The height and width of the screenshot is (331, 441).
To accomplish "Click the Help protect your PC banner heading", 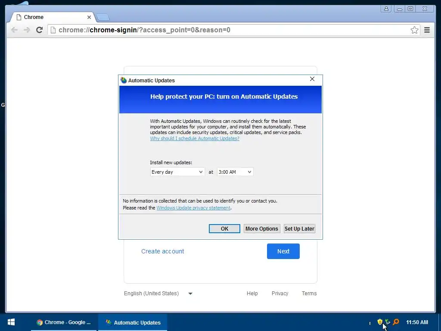I will [224, 97].
